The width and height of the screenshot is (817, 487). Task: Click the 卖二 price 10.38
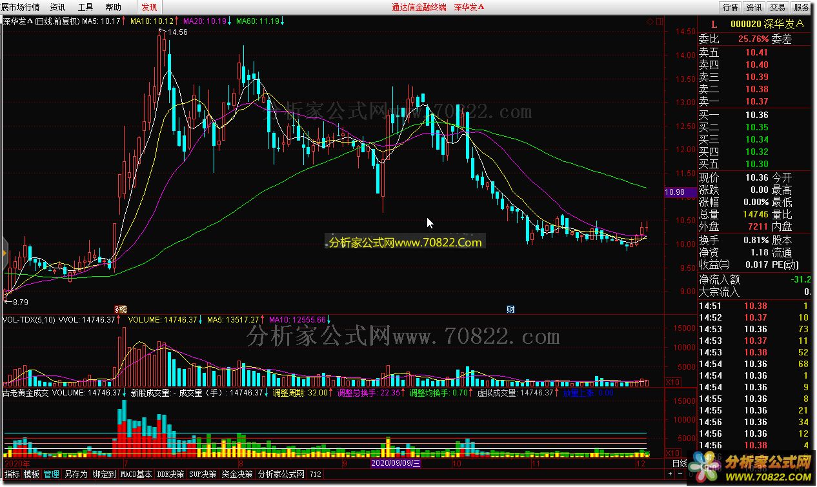click(x=757, y=90)
